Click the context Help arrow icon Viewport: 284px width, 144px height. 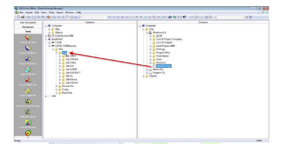(x=184, y=17)
